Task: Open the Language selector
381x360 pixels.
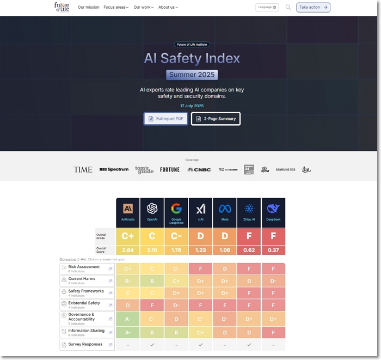Action: pyautogui.click(x=267, y=7)
